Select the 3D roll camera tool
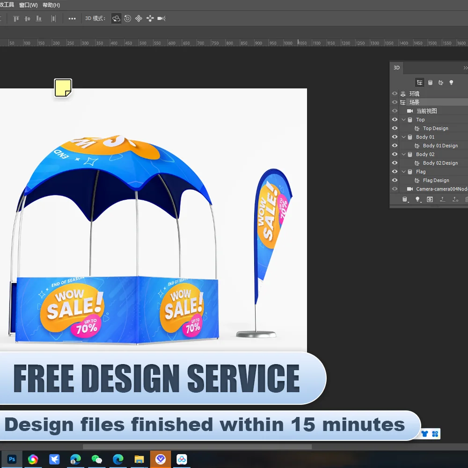The height and width of the screenshot is (468, 468). point(127,19)
